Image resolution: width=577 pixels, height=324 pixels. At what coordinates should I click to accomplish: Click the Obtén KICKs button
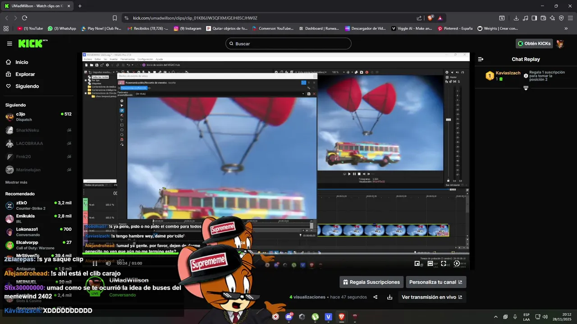point(534,44)
